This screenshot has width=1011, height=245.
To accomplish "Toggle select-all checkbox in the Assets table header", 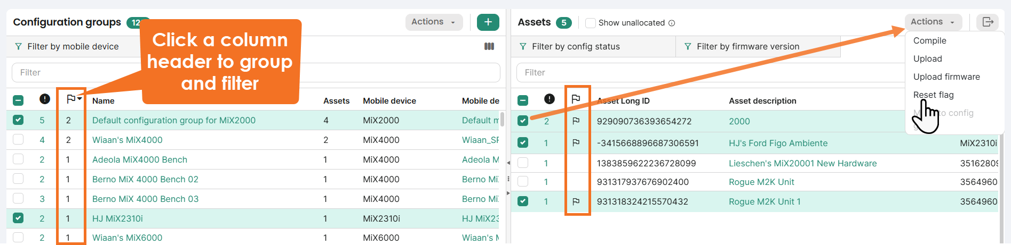I will pyautogui.click(x=523, y=100).
